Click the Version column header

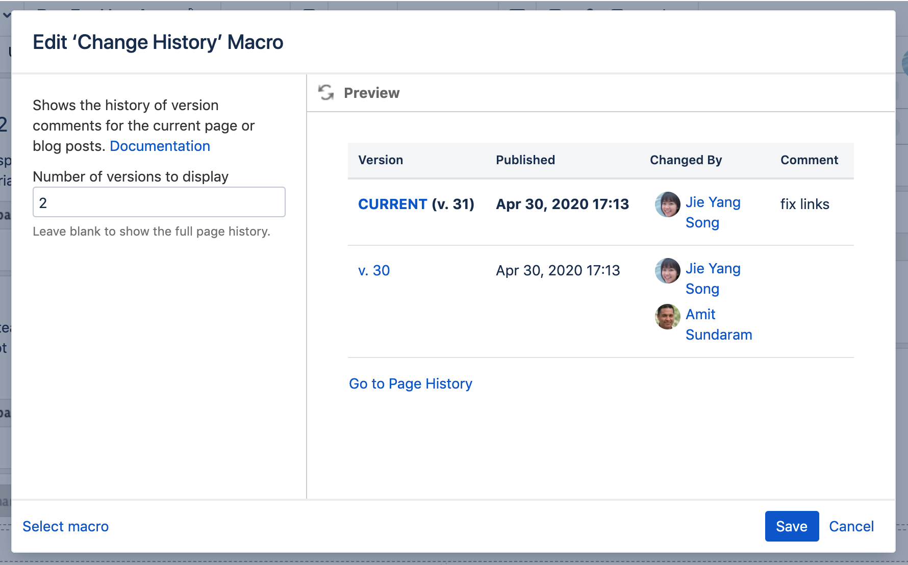tap(381, 160)
